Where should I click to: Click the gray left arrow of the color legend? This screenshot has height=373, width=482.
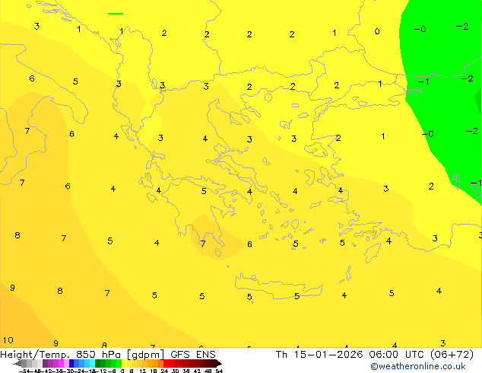click(x=17, y=364)
